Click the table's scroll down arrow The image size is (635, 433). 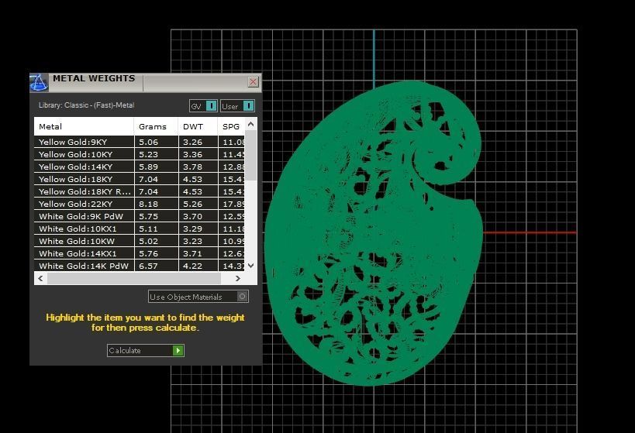tap(250, 266)
